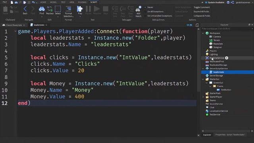
Task: Collapse the Workspace tree node
Action: click(203, 33)
